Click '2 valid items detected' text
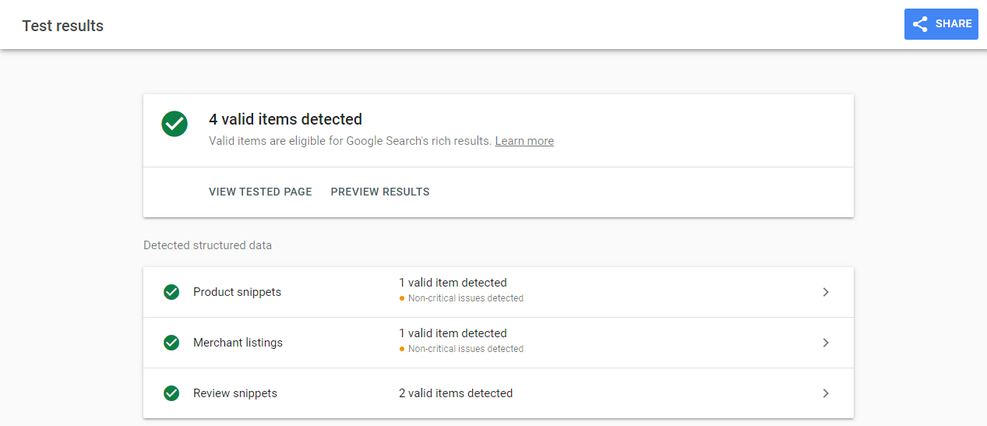Screen dimensions: 987x426 click(x=456, y=393)
